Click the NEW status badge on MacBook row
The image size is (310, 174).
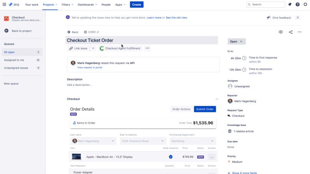click(200, 157)
